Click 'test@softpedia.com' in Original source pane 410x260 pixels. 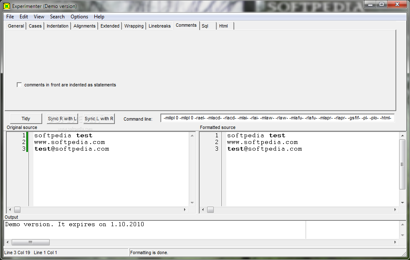point(72,149)
